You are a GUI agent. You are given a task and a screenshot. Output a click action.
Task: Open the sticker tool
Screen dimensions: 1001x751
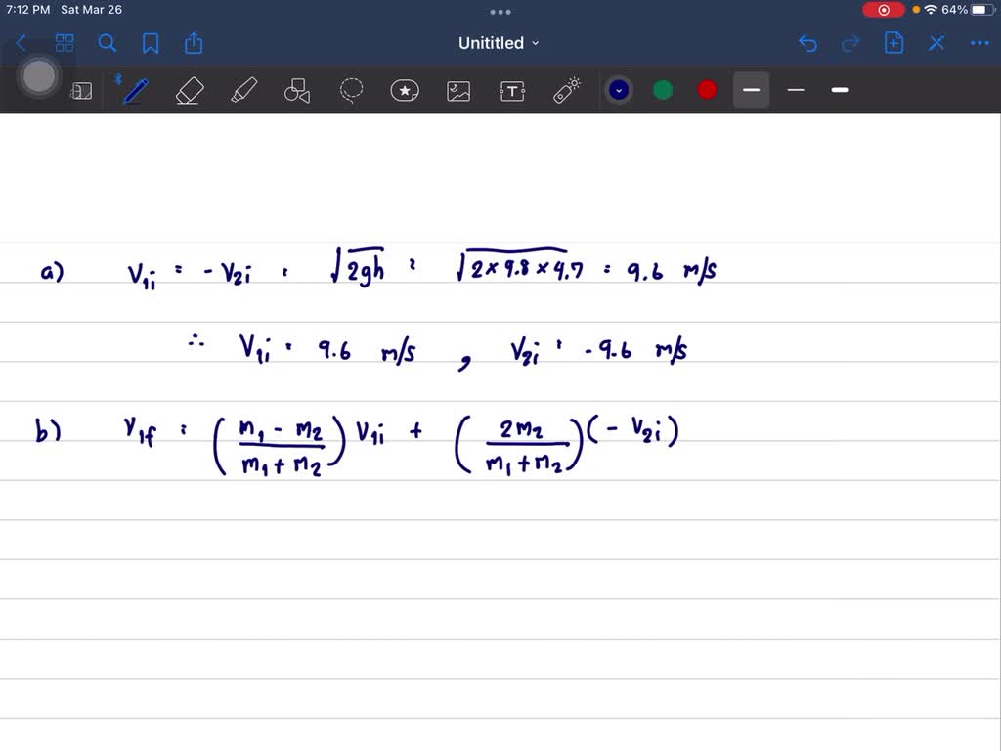405,90
